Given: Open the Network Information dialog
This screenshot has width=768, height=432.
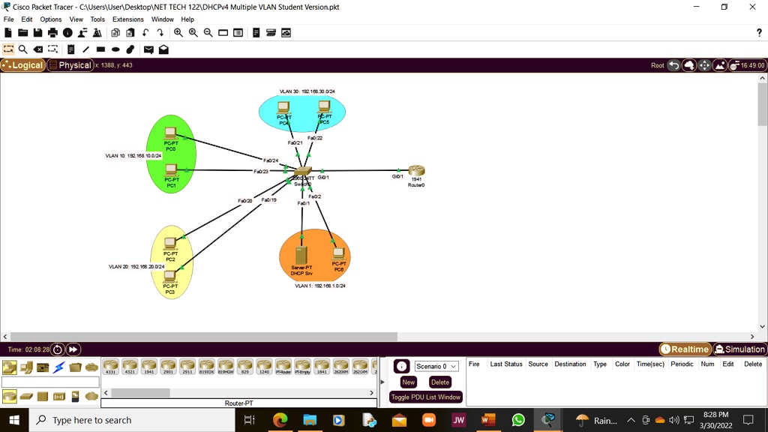Looking at the screenshot, I should tap(68, 32).
